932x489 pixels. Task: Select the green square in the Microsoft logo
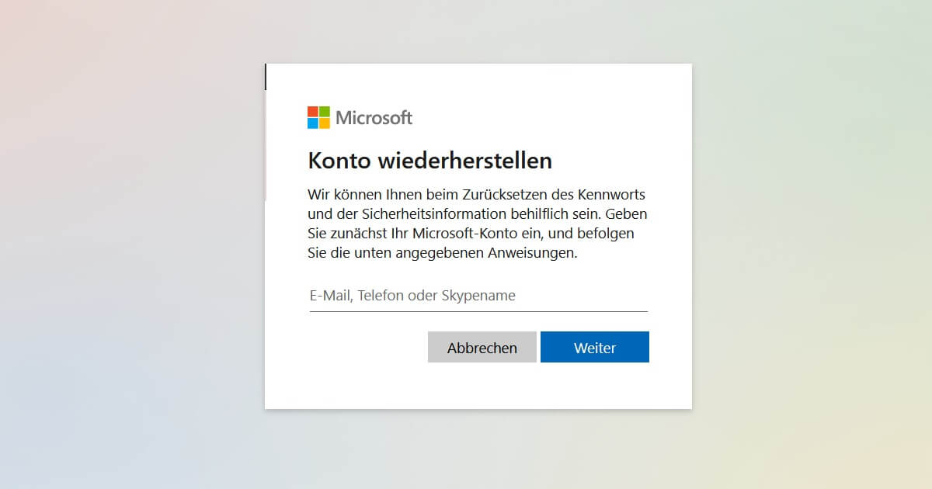tap(326, 112)
